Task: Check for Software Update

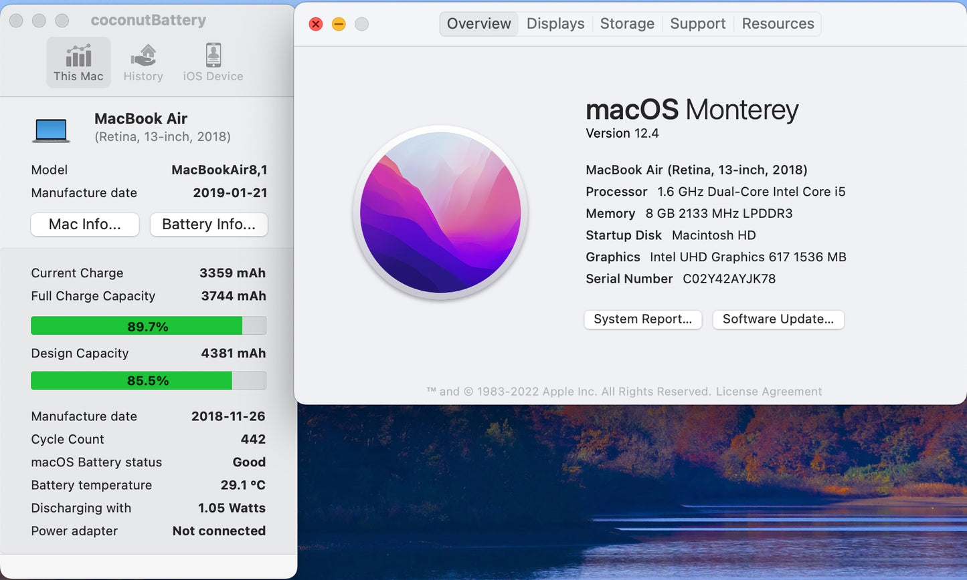Action: (x=778, y=319)
